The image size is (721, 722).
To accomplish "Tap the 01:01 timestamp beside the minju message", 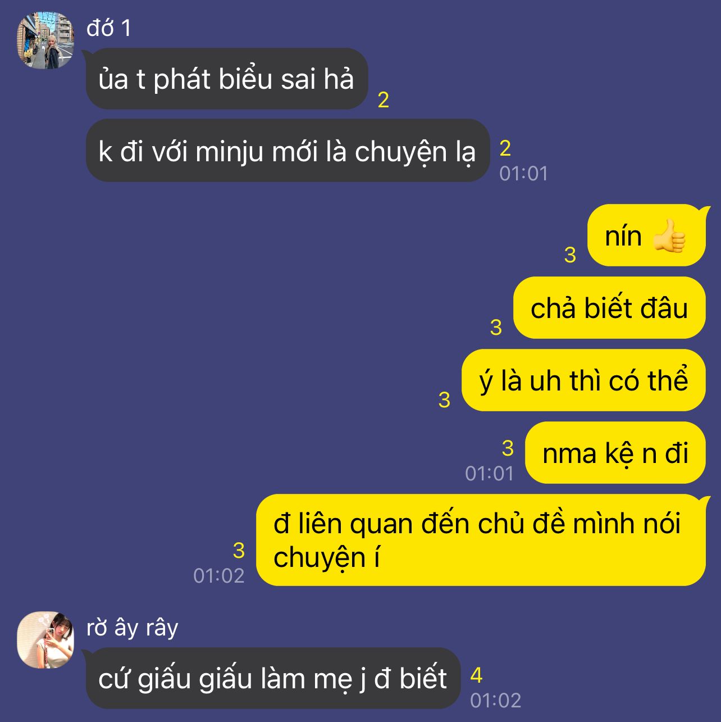I will click(x=524, y=173).
